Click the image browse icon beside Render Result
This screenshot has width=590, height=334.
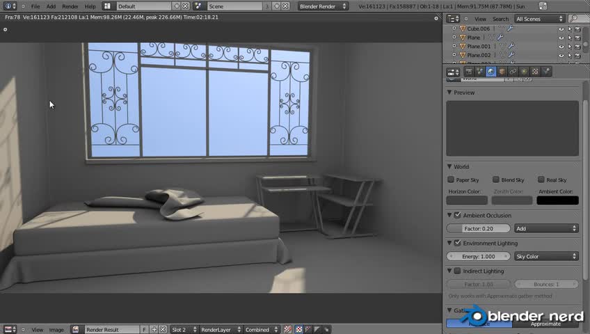click(76, 330)
